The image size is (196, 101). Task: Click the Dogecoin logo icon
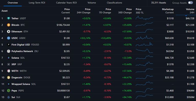point(8,77)
